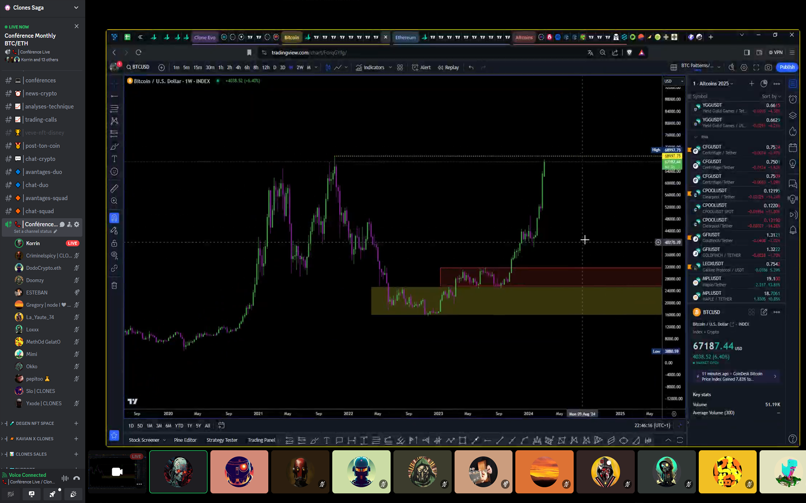Toggle lock all drawing tools padlock
The height and width of the screenshot is (503, 806).
(x=114, y=244)
